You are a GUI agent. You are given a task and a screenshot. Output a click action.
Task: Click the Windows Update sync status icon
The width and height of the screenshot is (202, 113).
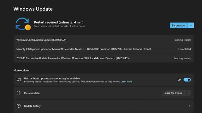23,24
